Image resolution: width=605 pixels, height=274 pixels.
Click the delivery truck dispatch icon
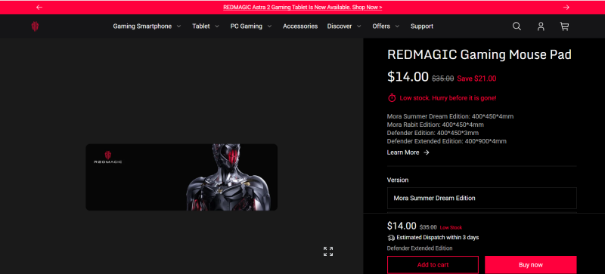(391, 237)
